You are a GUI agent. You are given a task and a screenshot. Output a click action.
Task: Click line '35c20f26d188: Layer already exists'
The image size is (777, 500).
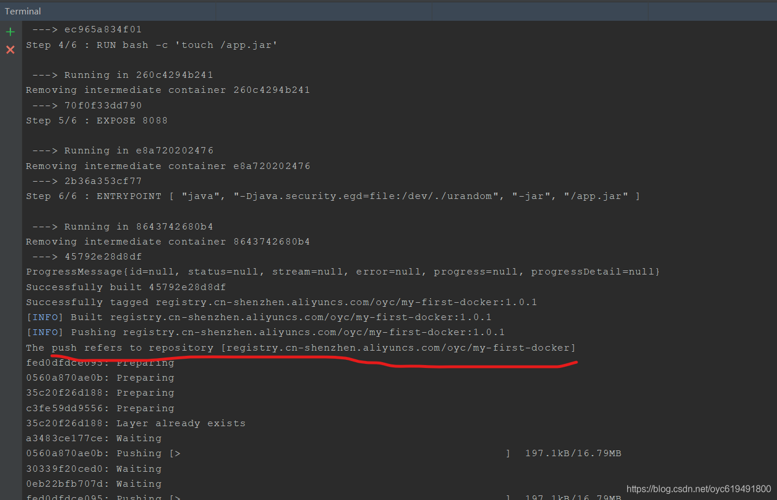(135, 423)
